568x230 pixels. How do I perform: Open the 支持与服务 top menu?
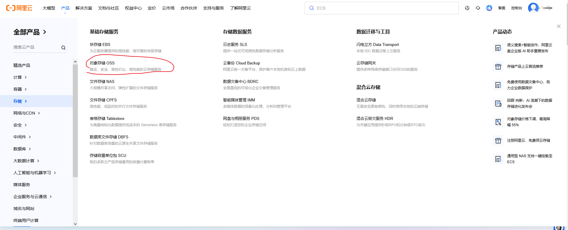(x=214, y=8)
